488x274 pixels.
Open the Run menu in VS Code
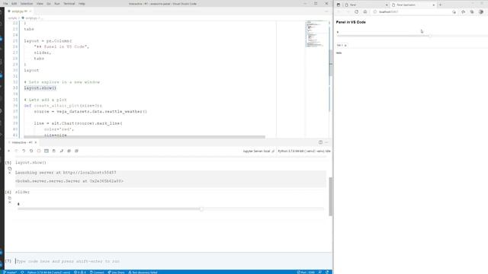(x=57, y=4)
